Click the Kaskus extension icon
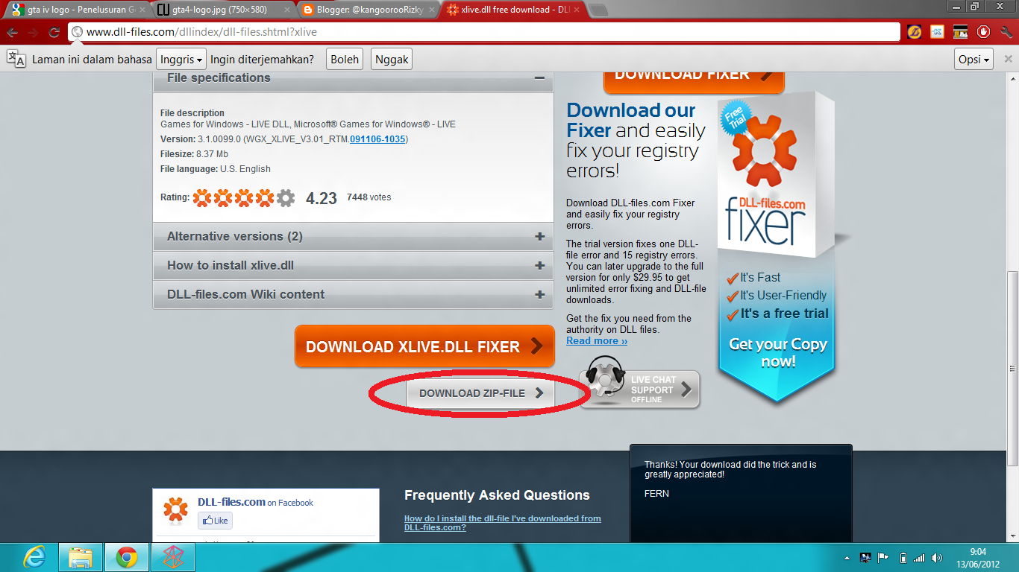This screenshot has width=1019, height=572. coord(937,32)
